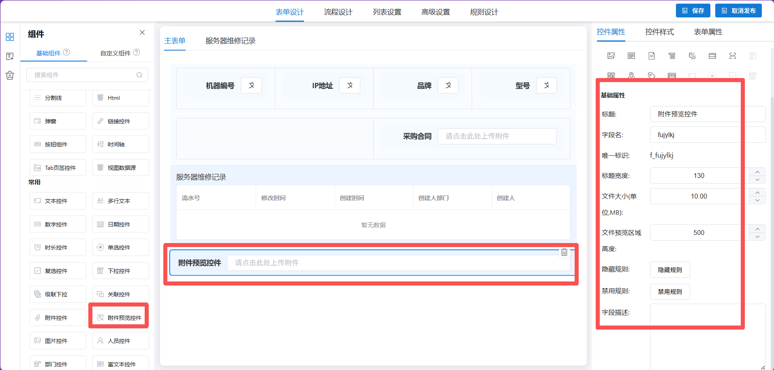Increase 文件预览区域高度 with up arrow
Image resolution: width=774 pixels, height=370 pixels.
[x=757, y=229]
